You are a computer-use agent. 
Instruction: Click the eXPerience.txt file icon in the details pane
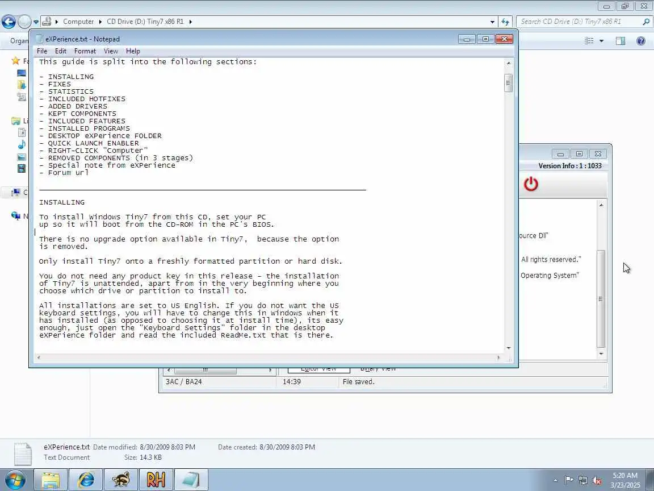tap(23, 454)
